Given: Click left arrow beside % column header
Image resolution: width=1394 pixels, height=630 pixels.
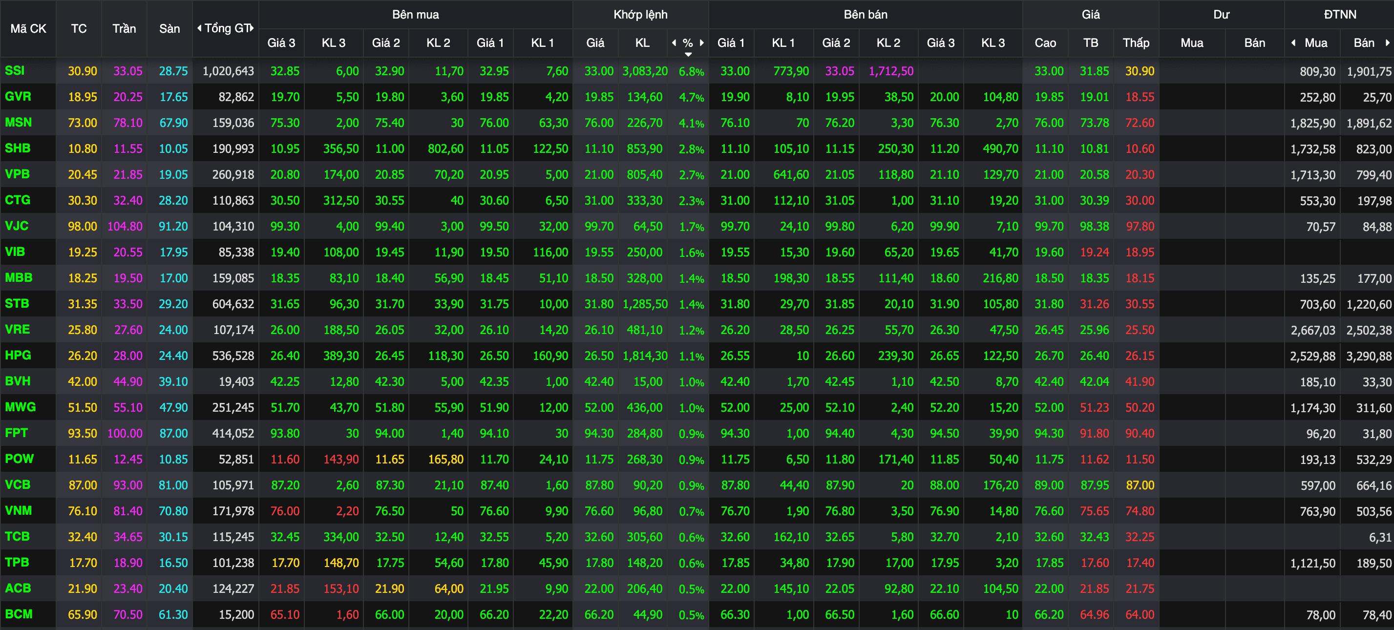Looking at the screenshot, I should [x=674, y=43].
